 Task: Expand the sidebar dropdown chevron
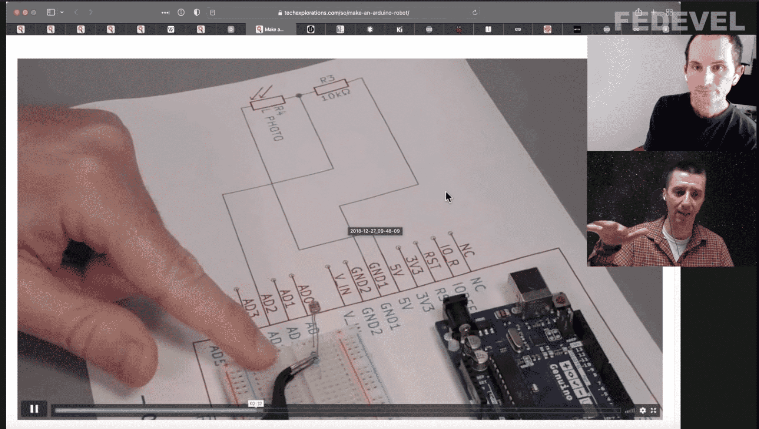[x=62, y=12]
